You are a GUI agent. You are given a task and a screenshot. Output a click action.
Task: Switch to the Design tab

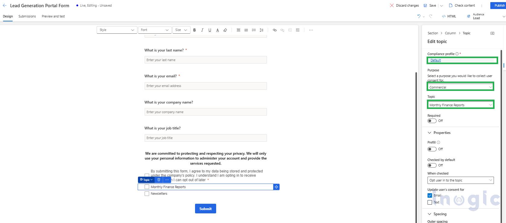tap(8, 16)
